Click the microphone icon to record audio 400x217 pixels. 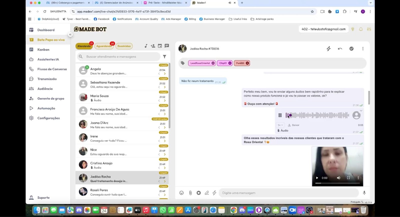point(364,193)
